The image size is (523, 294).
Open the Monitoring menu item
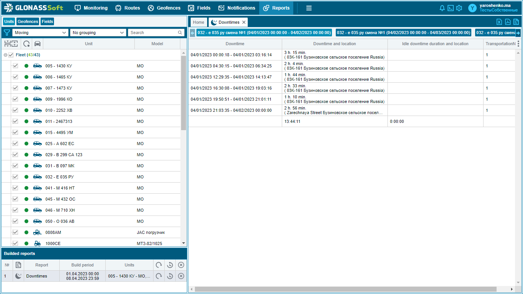click(x=91, y=8)
